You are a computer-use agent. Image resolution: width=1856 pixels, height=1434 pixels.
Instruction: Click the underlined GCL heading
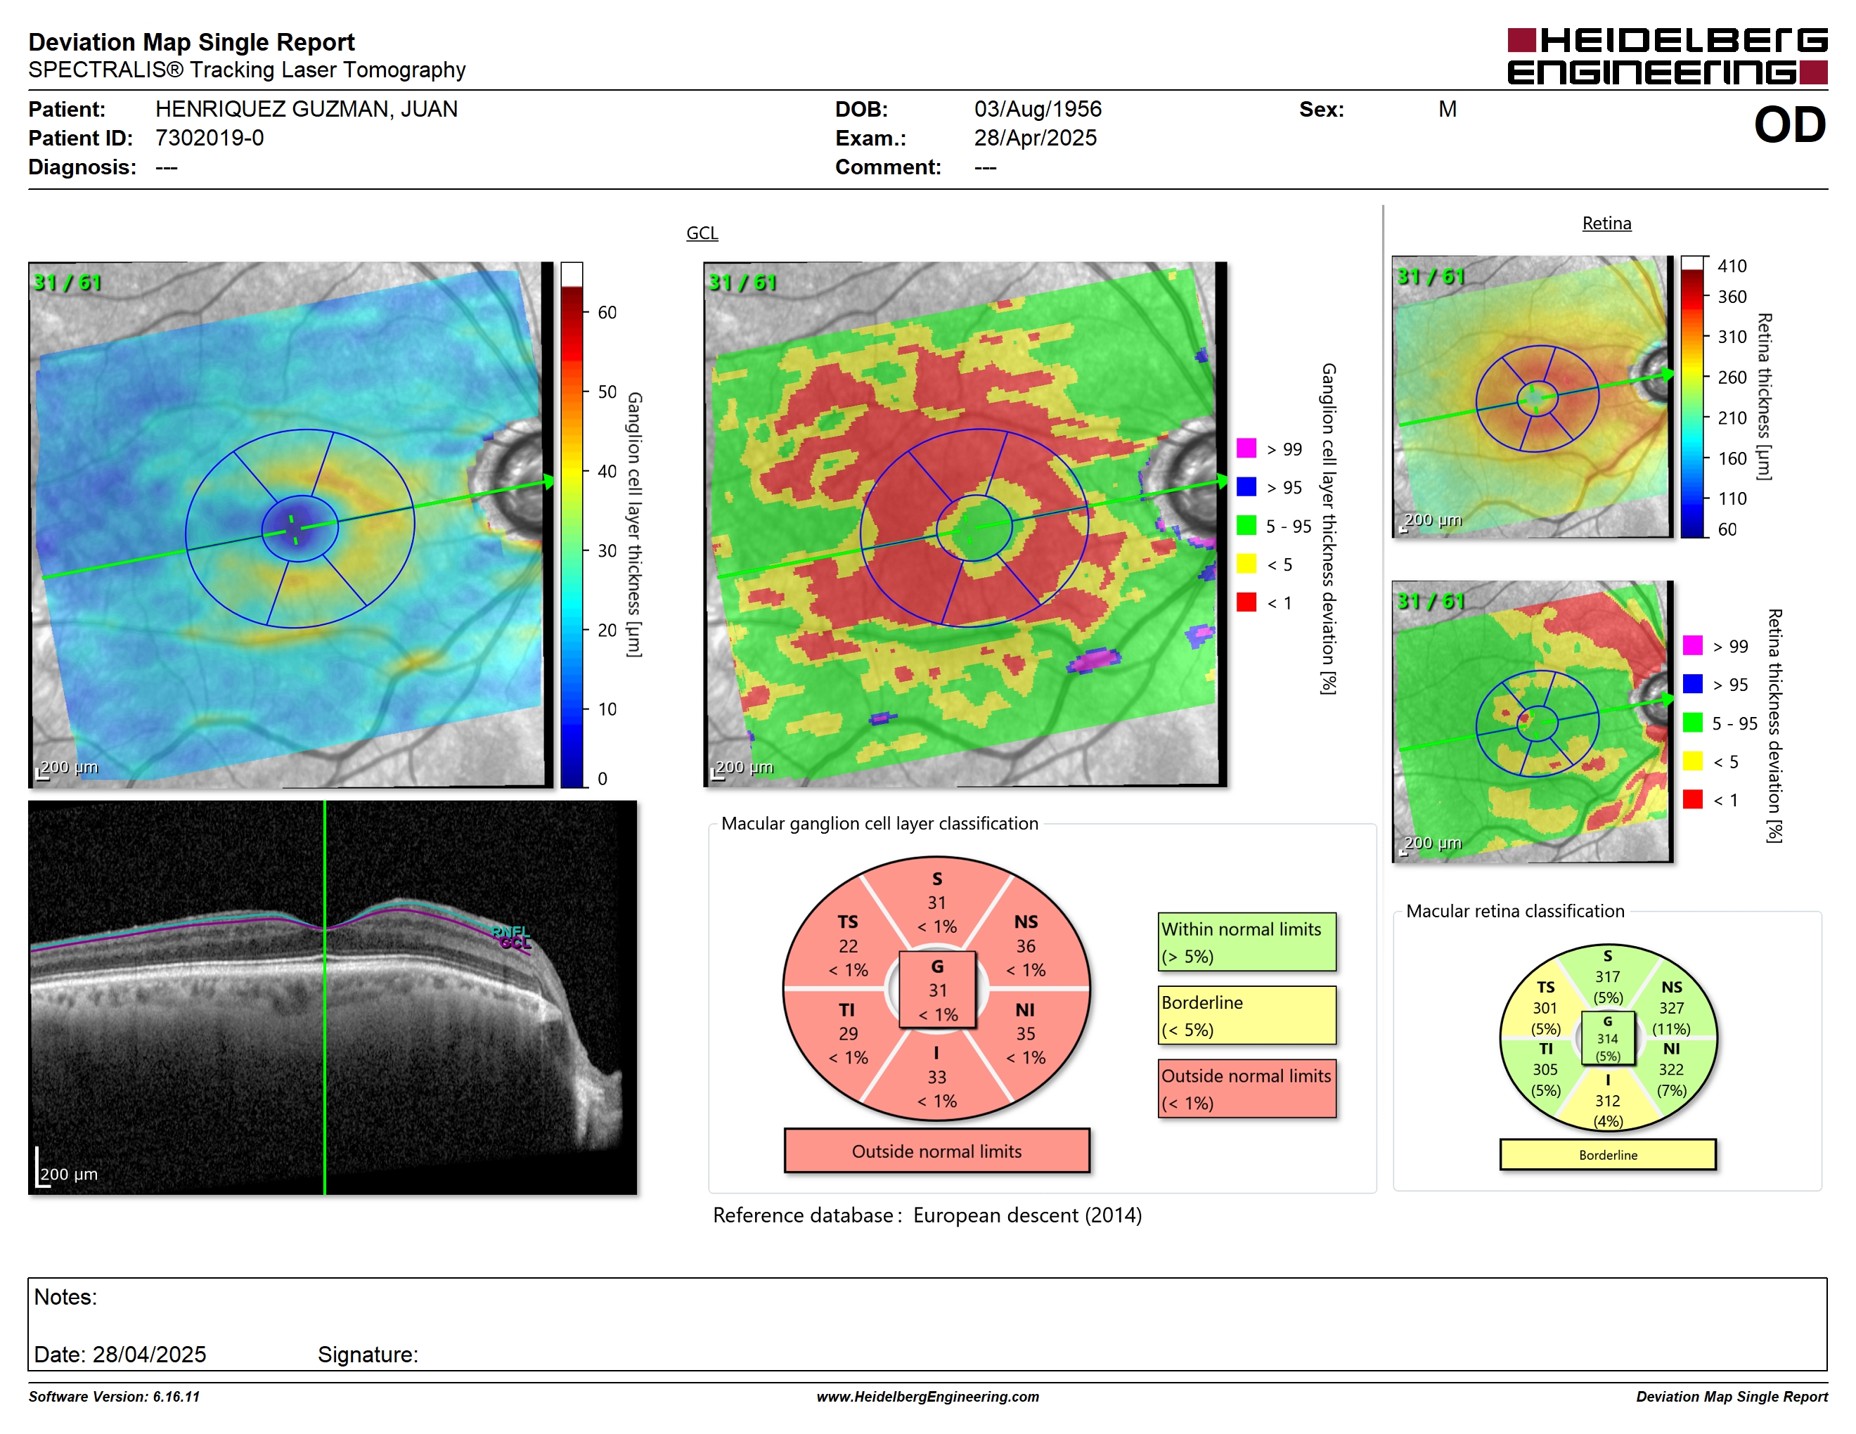[702, 233]
